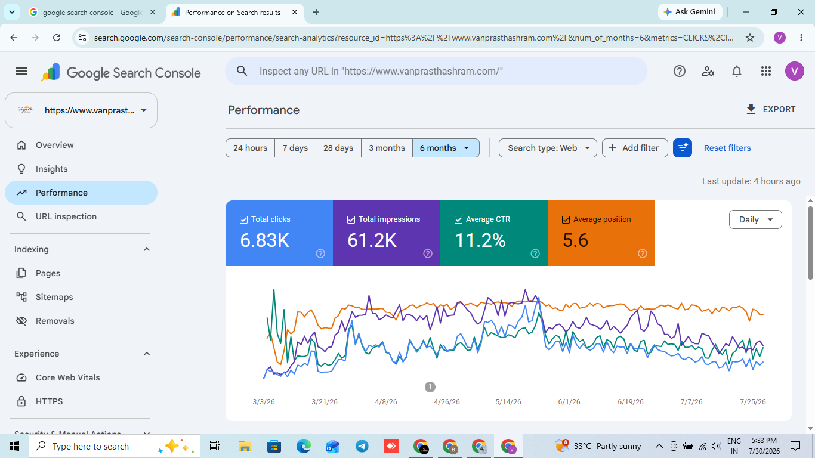This screenshot has height=458, width=815.
Task: Open the 6 months date range dropdown
Action: (446, 148)
